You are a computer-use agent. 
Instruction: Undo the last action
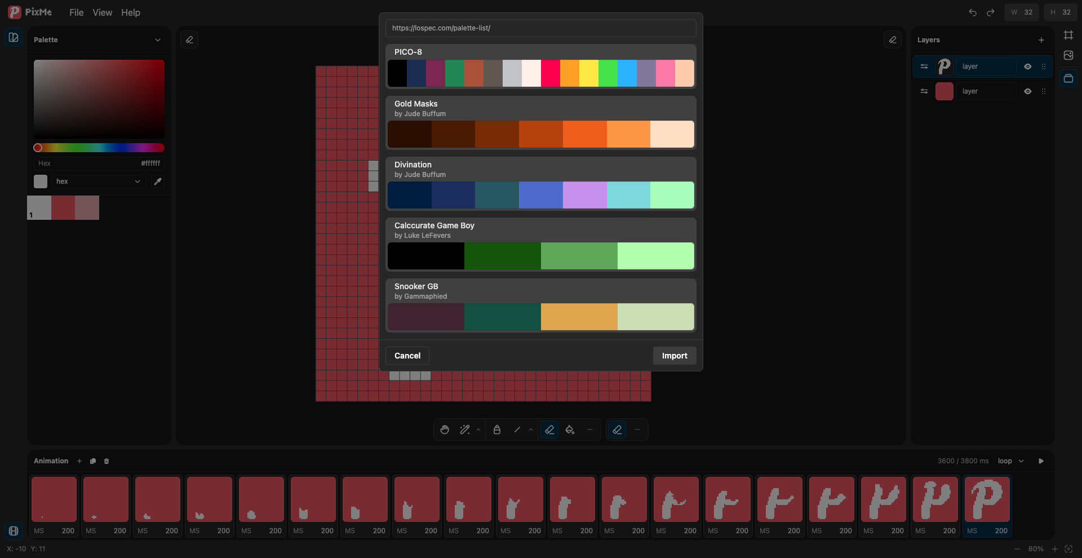[x=973, y=12]
